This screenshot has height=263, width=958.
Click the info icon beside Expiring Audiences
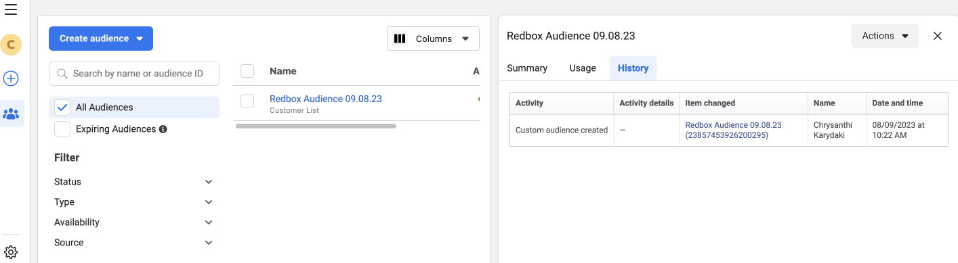163,129
